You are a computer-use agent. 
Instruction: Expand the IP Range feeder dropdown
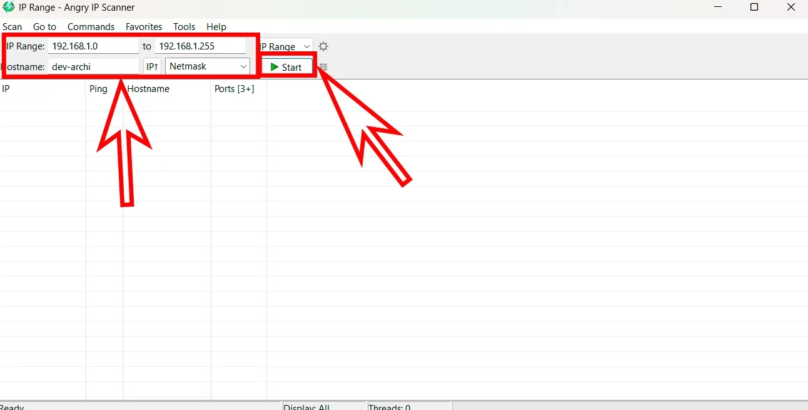pos(285,46)
